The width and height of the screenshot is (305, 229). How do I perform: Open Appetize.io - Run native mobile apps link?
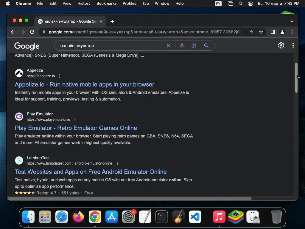[85, 84]
